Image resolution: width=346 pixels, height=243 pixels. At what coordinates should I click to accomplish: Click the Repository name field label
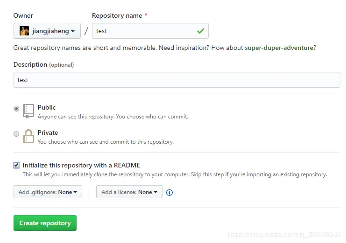click(117, 15)
